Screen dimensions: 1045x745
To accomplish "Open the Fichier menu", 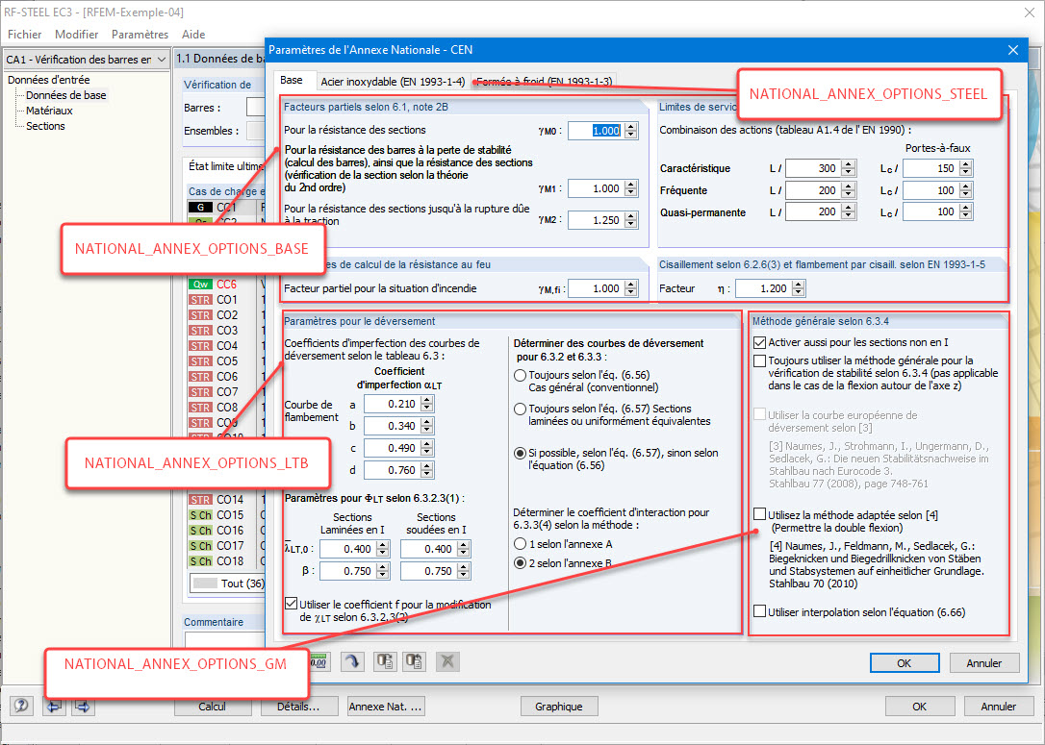I will click(x=25, y=34).
